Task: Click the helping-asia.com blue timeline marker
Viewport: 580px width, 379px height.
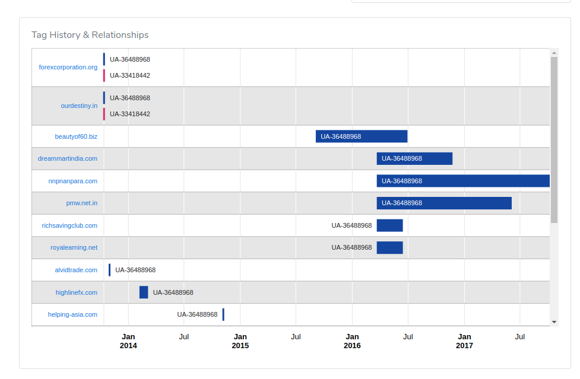Action: 223,315
